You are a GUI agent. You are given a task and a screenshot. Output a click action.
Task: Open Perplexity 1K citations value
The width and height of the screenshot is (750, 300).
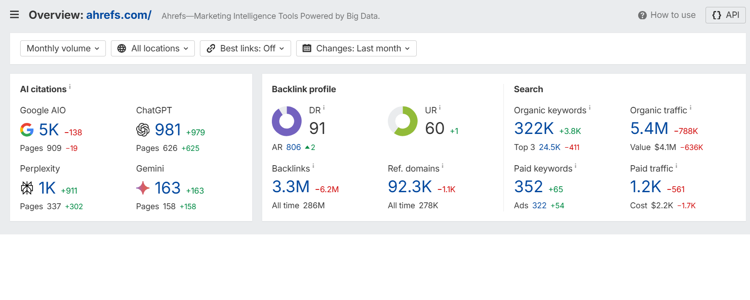47,188
